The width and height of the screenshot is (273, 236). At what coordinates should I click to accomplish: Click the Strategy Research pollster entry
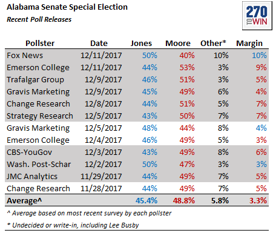click(40, 116)
